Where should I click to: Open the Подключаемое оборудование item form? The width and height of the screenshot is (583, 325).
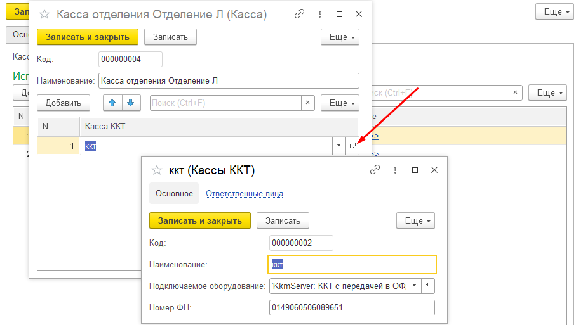pyautogui.click(x=429, y=286)
